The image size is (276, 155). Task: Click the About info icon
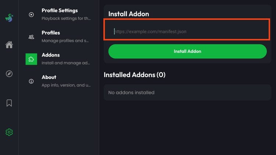tap(31, 81)
